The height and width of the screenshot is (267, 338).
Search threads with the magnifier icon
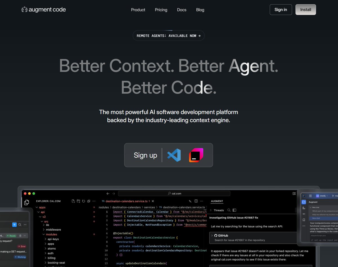pyautogui.click(x=229, y=210)
